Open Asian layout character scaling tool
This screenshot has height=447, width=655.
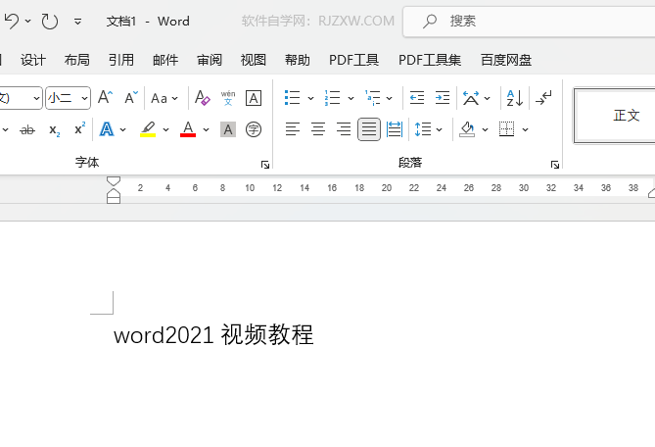[x=471, y=98]
